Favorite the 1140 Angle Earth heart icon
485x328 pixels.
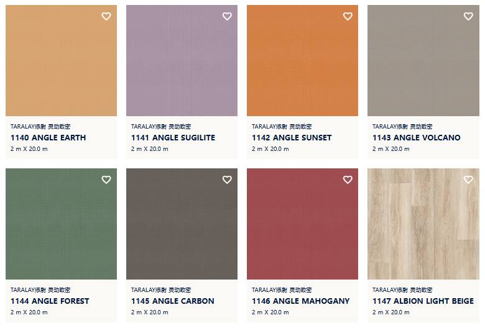pos(106,16)
